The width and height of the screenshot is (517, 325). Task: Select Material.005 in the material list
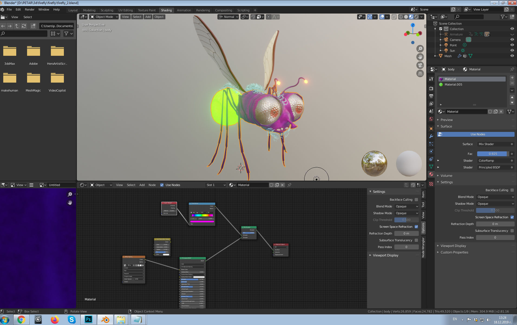[x=453, y=84]
